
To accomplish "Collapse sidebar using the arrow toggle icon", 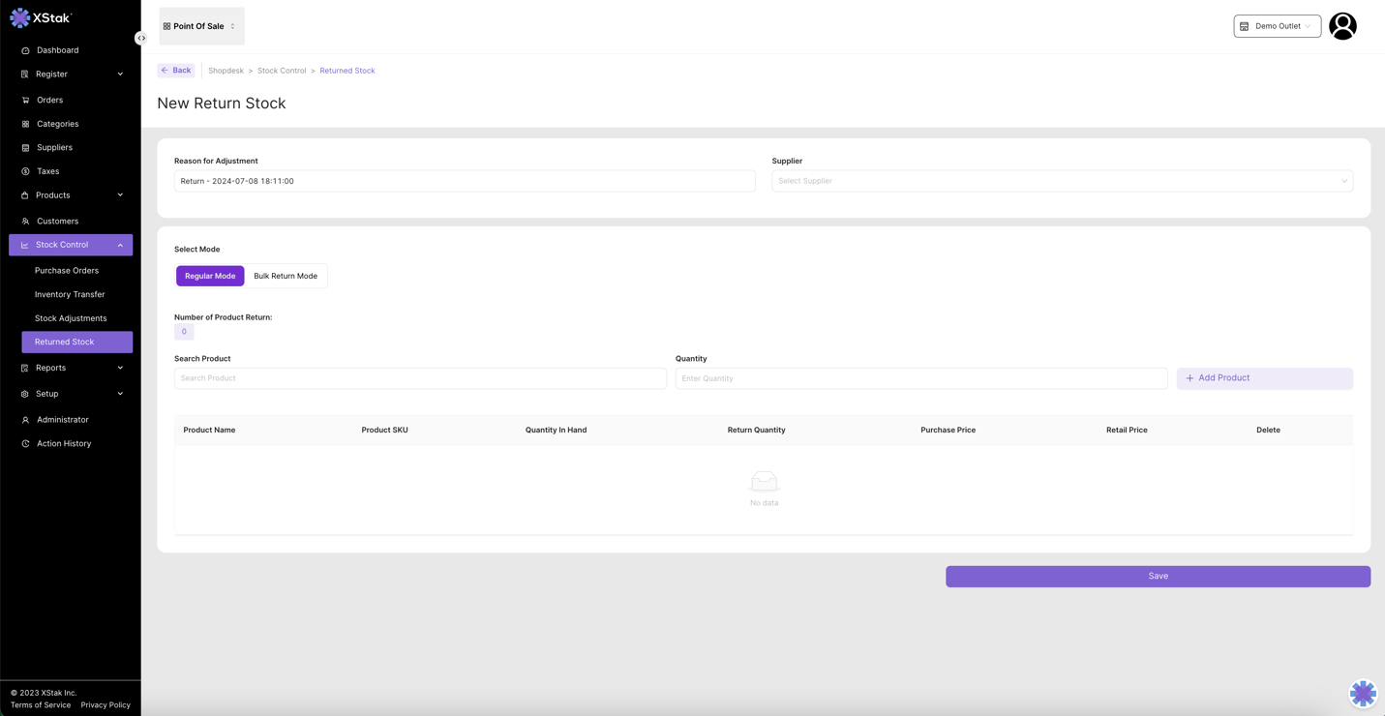I will [141, 39].
